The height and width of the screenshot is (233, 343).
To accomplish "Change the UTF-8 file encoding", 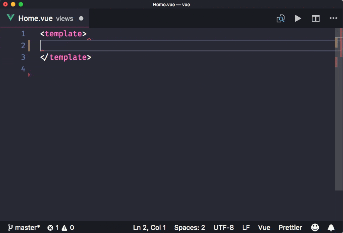I will 223,228.
